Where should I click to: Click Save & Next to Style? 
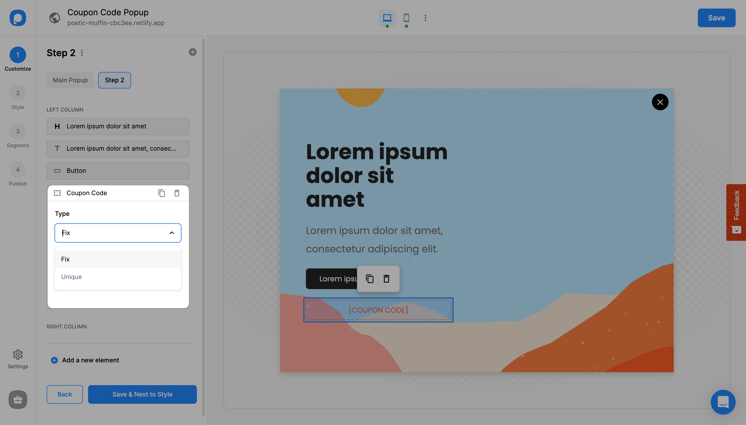(142, 394)
